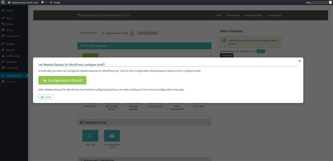Click Home in the Akeeba top navigation
Screen dimensions: 333x161
coord(218,16)
